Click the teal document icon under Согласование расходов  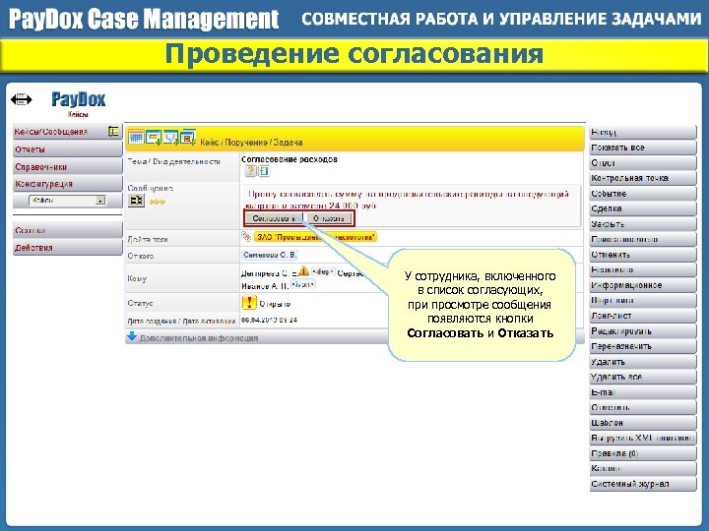pos(264,171)
